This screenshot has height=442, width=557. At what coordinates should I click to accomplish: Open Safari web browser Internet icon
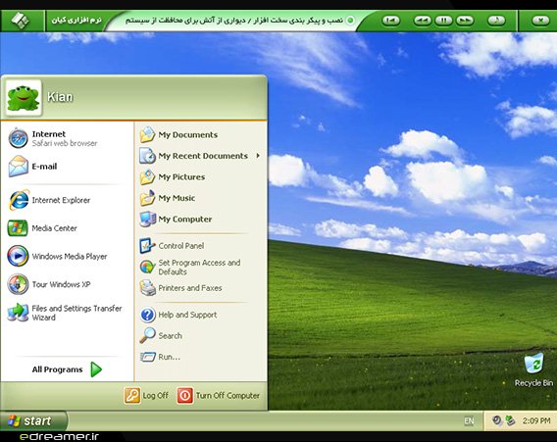coord(18,138)
